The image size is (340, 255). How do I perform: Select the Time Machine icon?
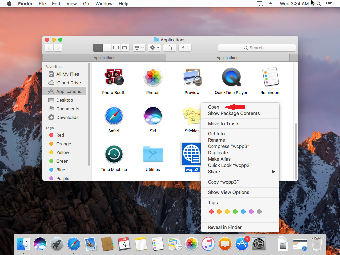point(114,154)
